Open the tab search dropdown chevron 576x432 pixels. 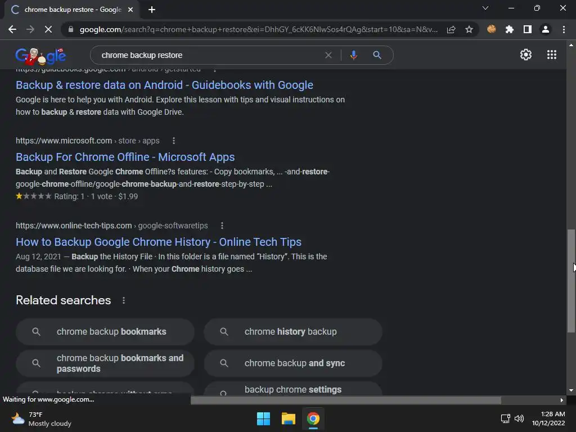click(485, 8)
